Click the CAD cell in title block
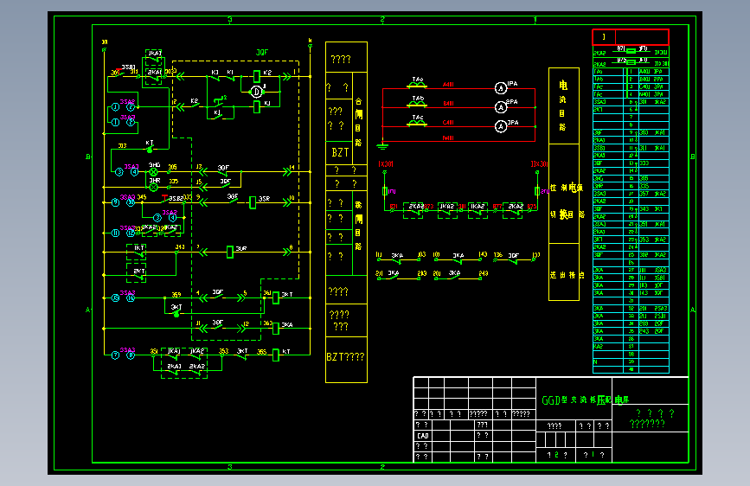Viewport: 750px width, 486px height. tap(423, 436)
